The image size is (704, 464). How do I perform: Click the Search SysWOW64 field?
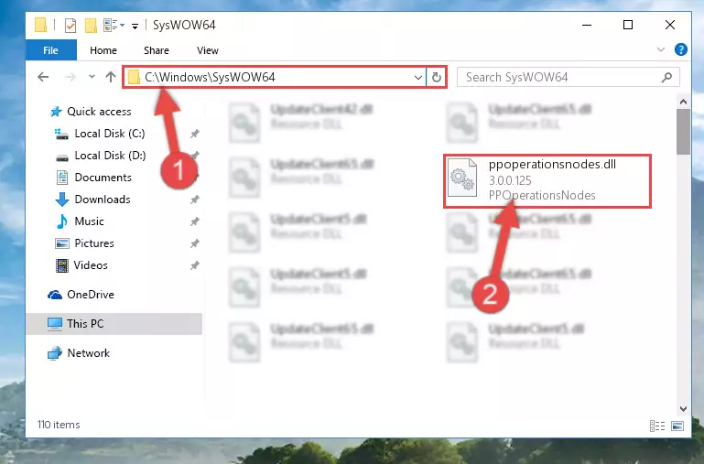tap(568, 77)
